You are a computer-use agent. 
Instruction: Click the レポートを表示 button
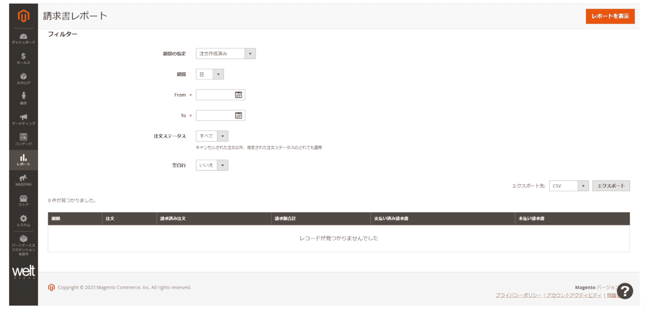[x=610, y=16]
